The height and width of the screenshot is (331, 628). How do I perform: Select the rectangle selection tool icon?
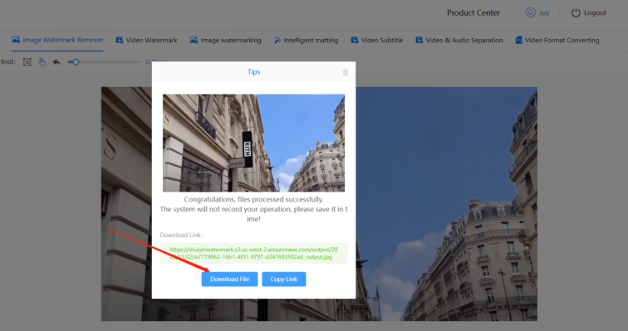pyautogui.click(x=27, y=62)
